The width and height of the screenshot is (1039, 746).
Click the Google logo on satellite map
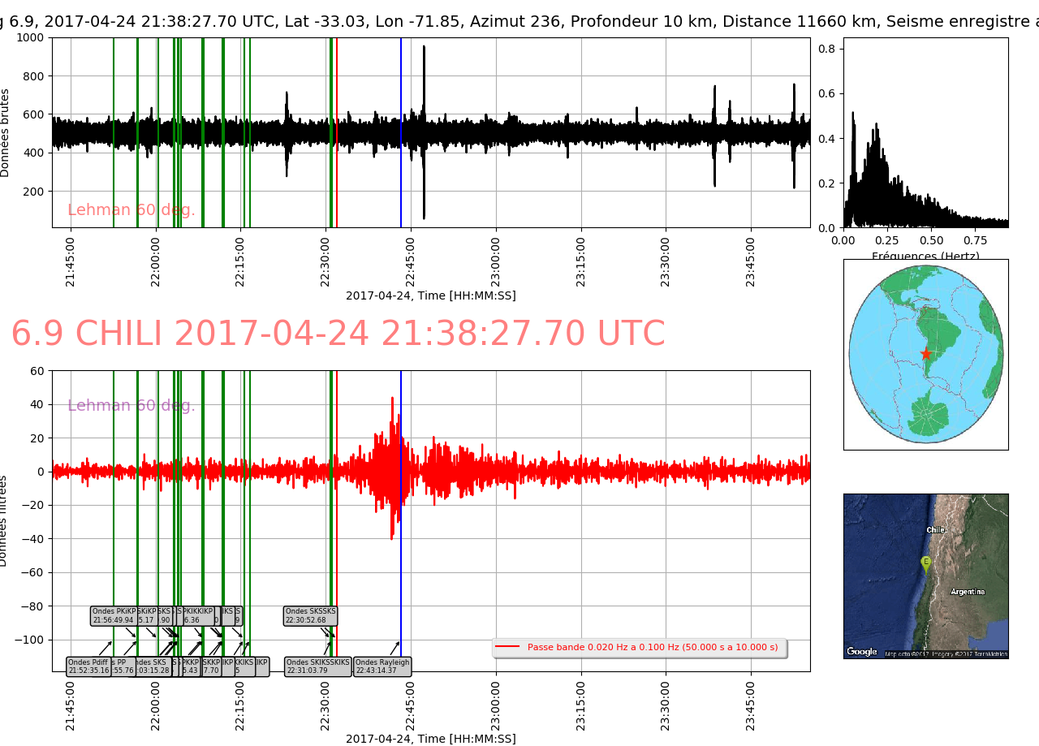861,651
